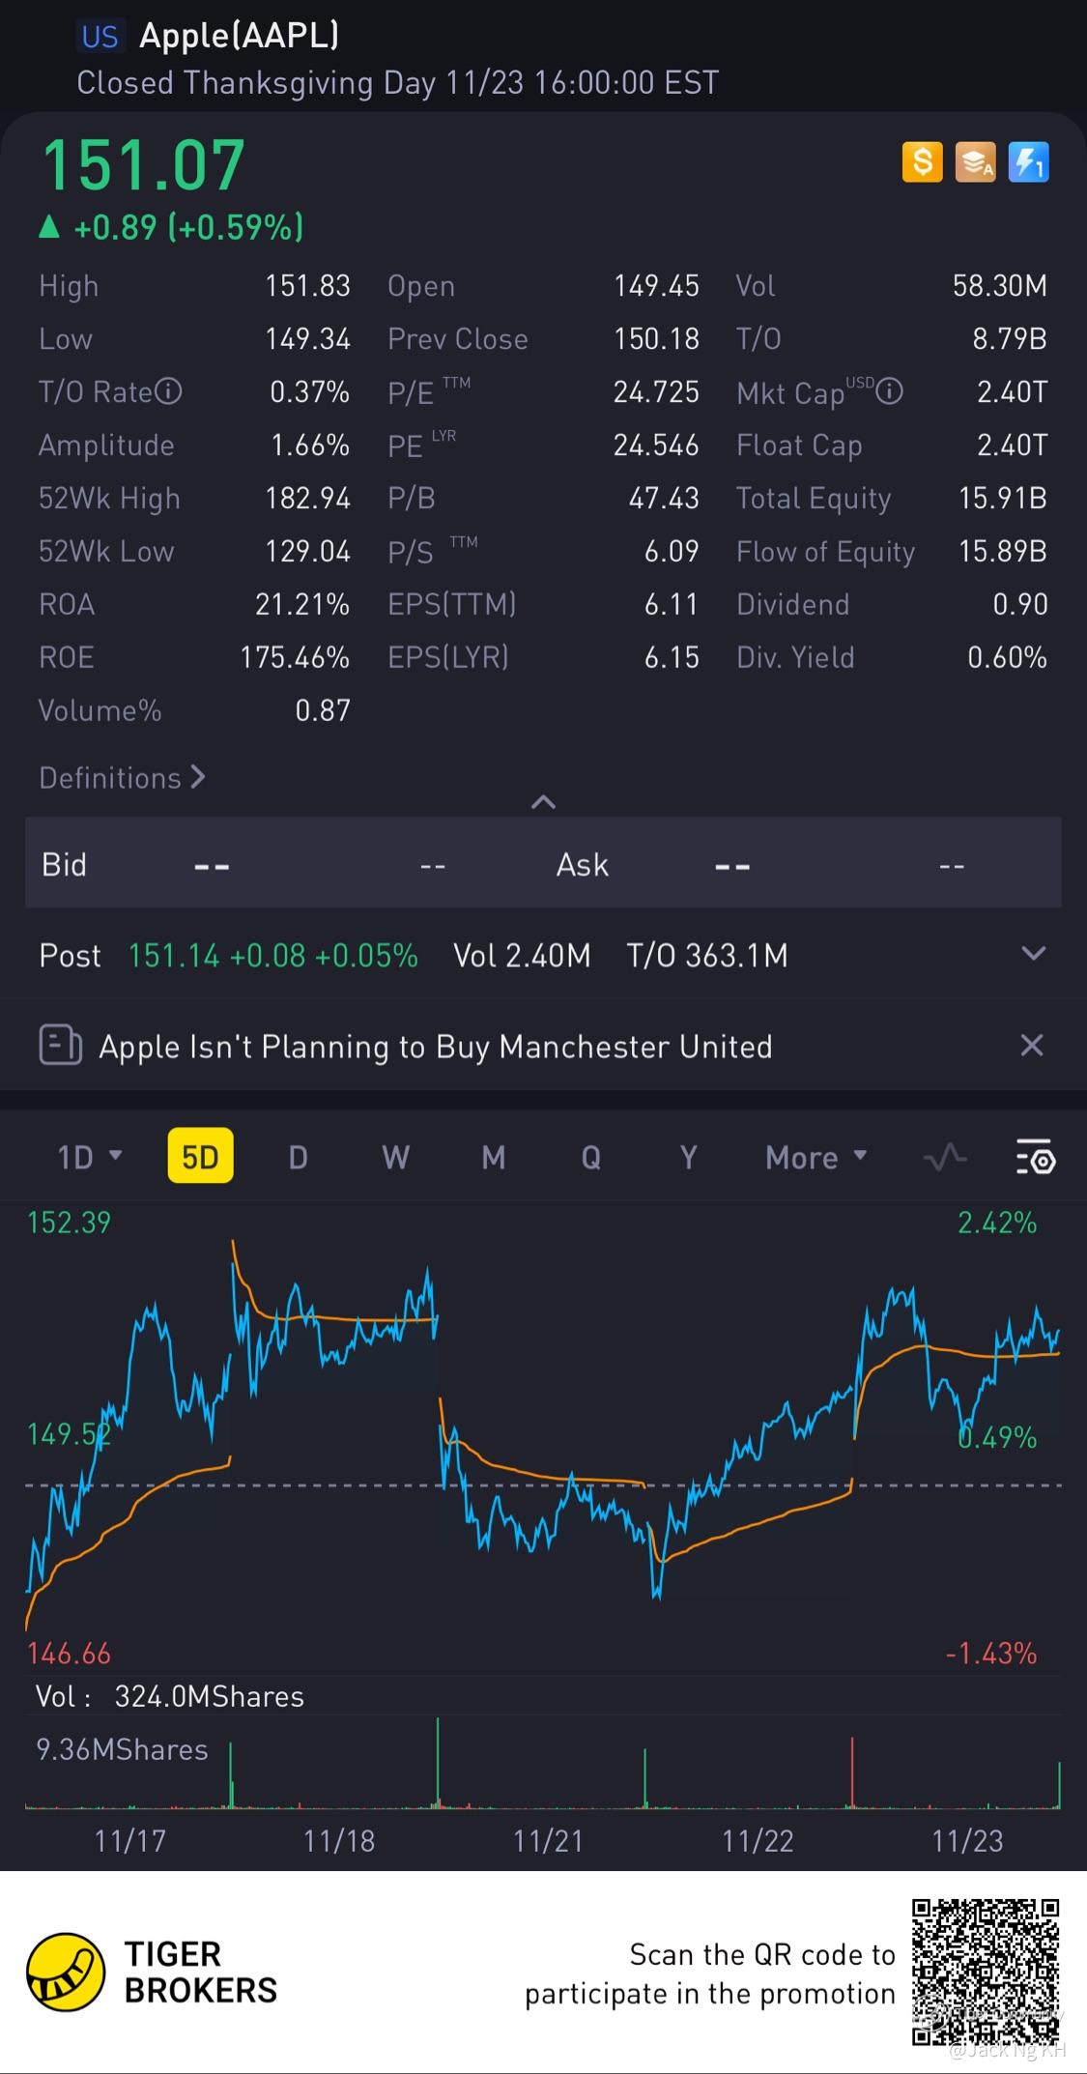The image size is (1087, 2074).
Task: Tap the 11/21 date on chart axis
Action: pos(548,1841)
